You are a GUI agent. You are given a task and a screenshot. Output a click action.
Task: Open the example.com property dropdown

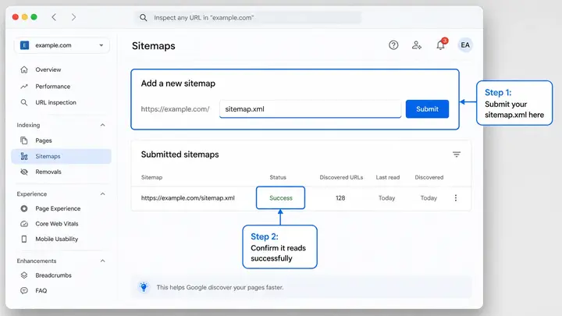(62, 45)
